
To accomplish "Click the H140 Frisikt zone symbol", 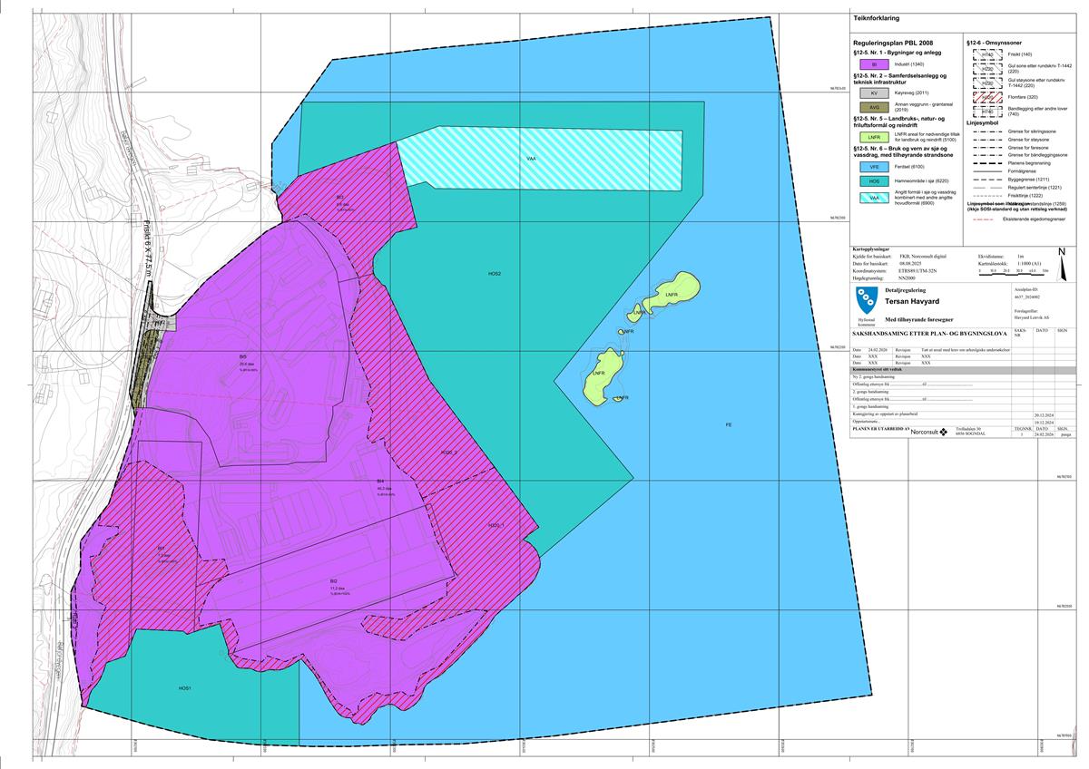I will [987, 55].
